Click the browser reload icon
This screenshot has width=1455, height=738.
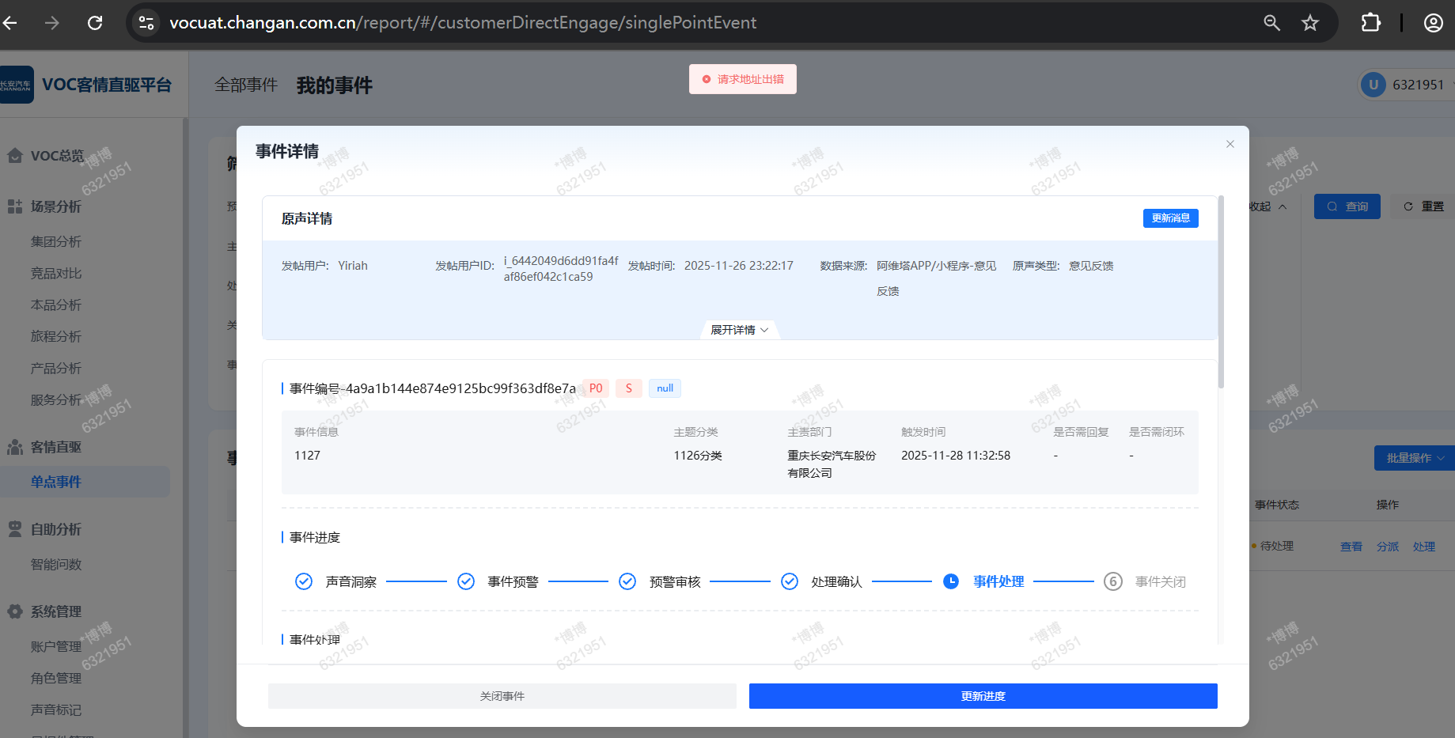95,23
